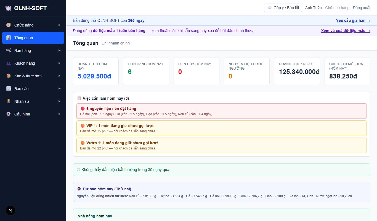Click the speech bubble icon in Góp ý button
This screenshot has height=221, width=377.
270,8
